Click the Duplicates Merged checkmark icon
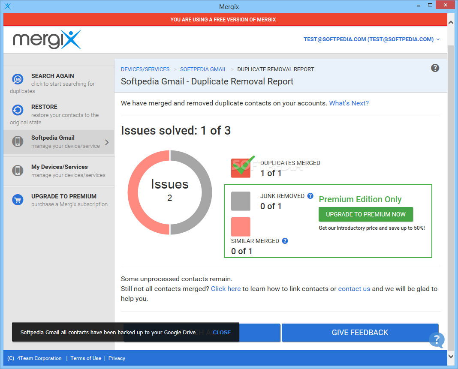Viewport: 458px width, 369px height. click(242, 167)
